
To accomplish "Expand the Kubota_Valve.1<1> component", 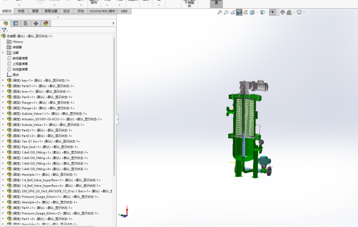I will (3, 113).
